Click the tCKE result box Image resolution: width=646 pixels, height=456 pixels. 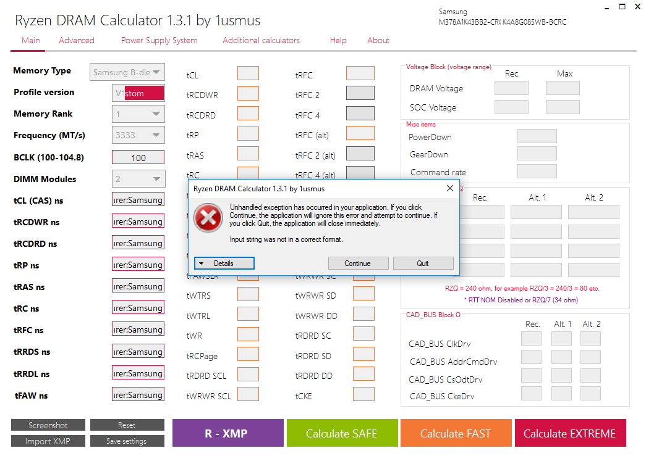coord(363,394)
